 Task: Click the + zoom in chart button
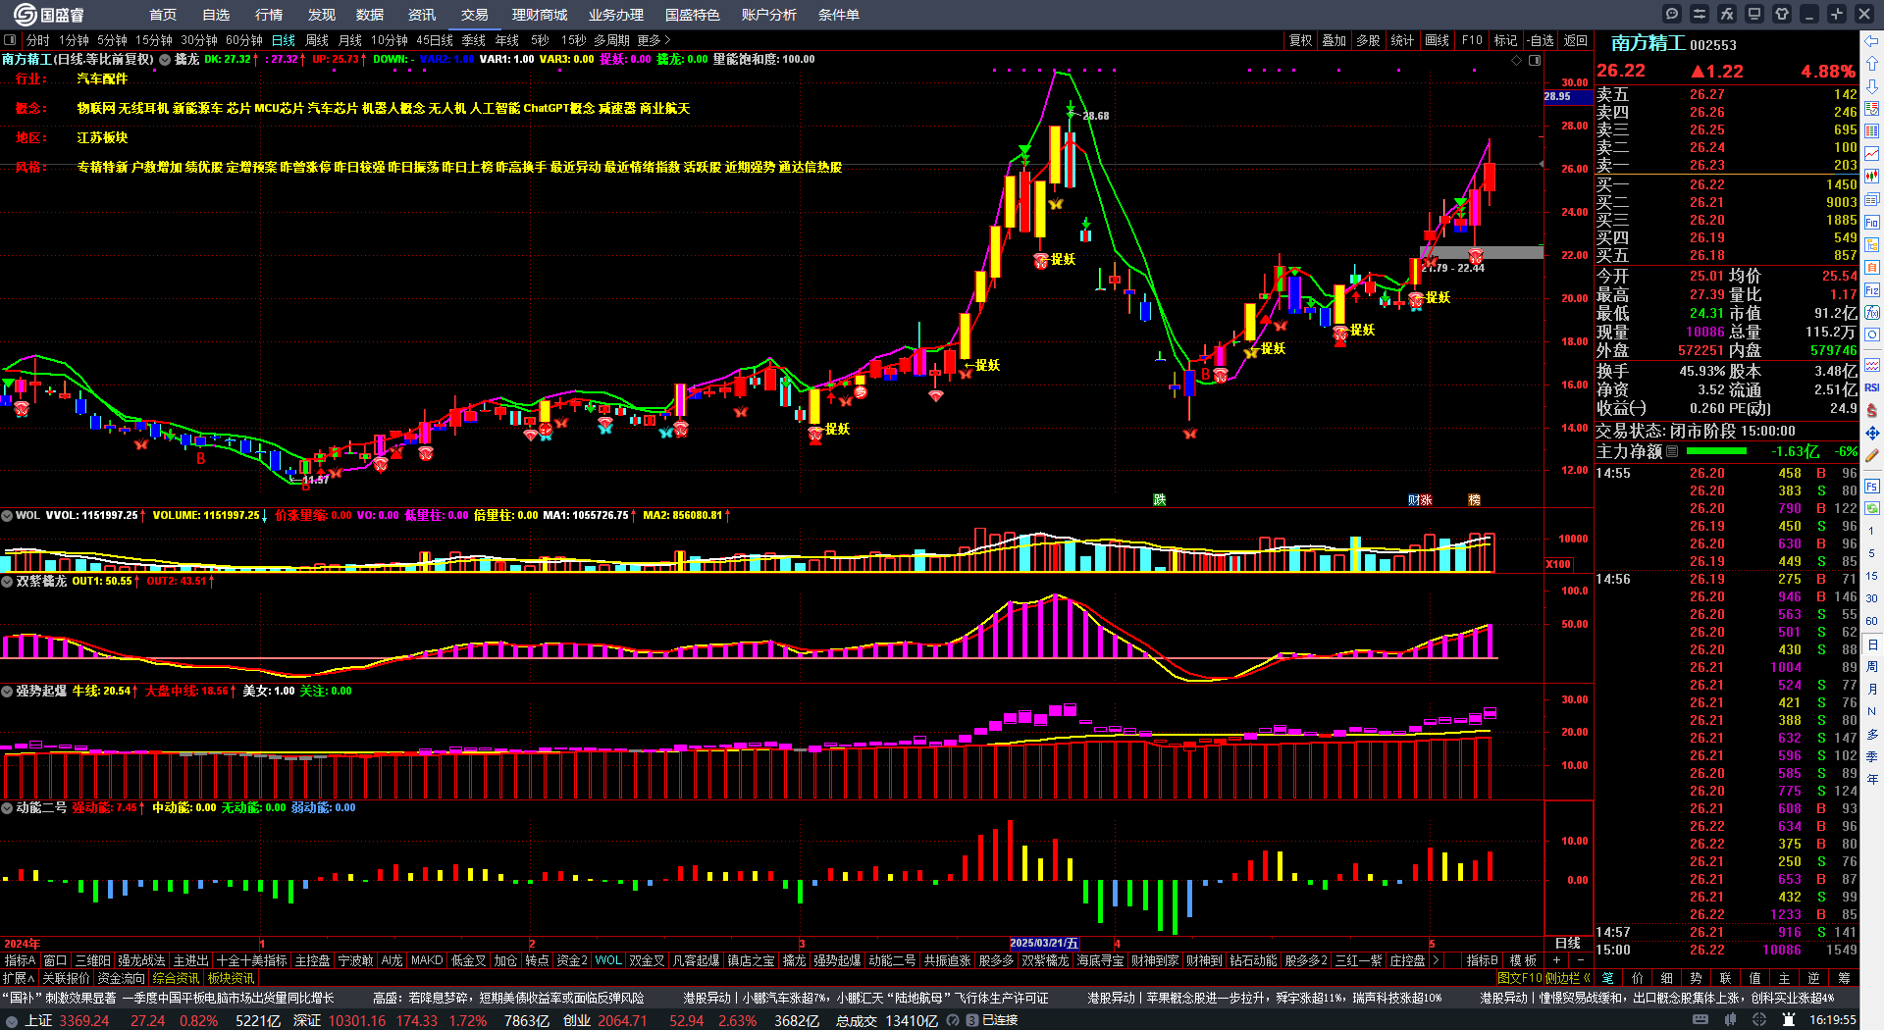1557,960
